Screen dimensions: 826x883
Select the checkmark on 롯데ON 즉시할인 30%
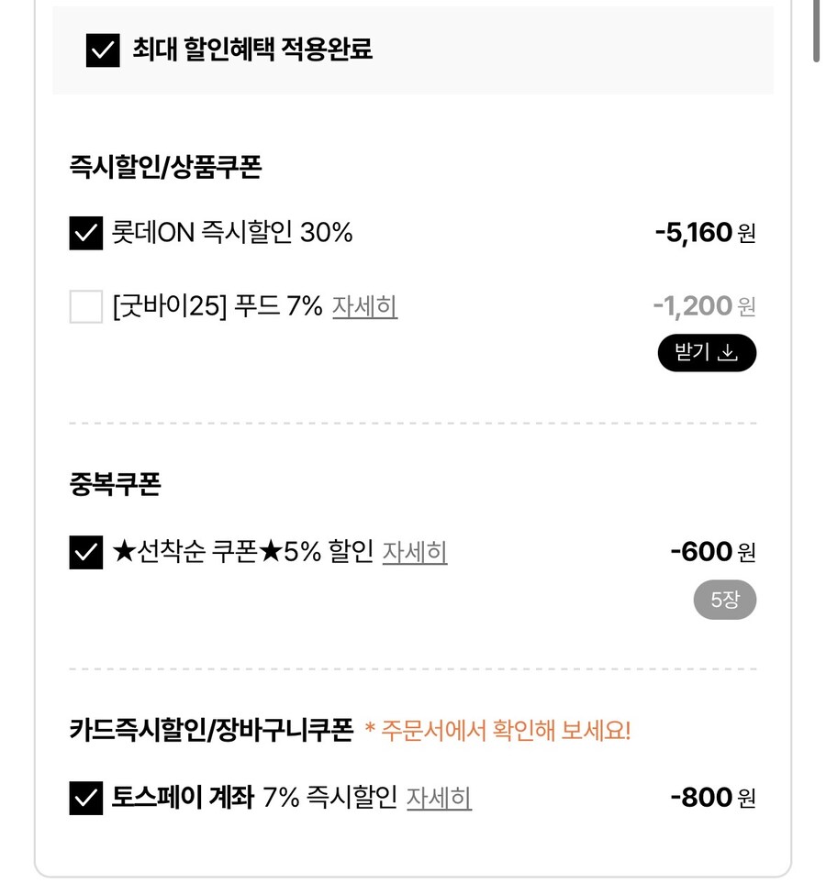(85, 233)
